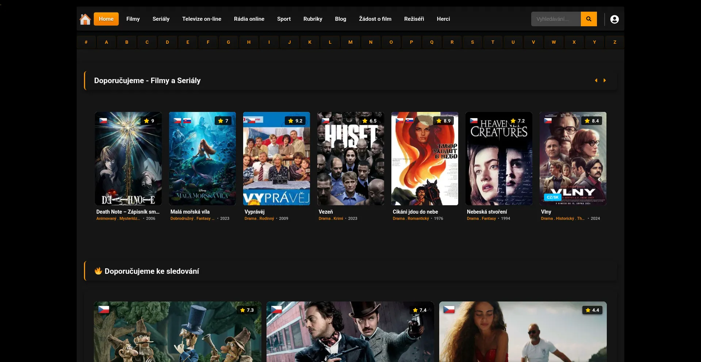Screen dimensions: 701x362
Task: Open the Death Note poster thumbnail
Action: point(128,159)
